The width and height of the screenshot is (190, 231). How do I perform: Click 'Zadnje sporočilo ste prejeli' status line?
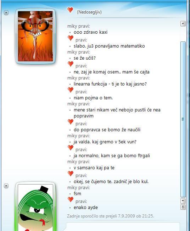click(111, 216)
